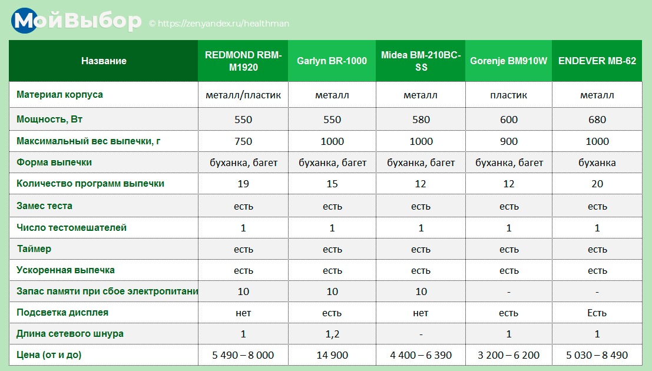Click the Подсветка дисплея row label
652x371 pixels.
click(x=62, y=312)
